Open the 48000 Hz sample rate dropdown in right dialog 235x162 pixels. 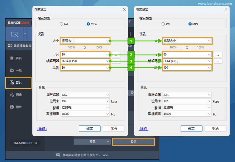point(187,114)
